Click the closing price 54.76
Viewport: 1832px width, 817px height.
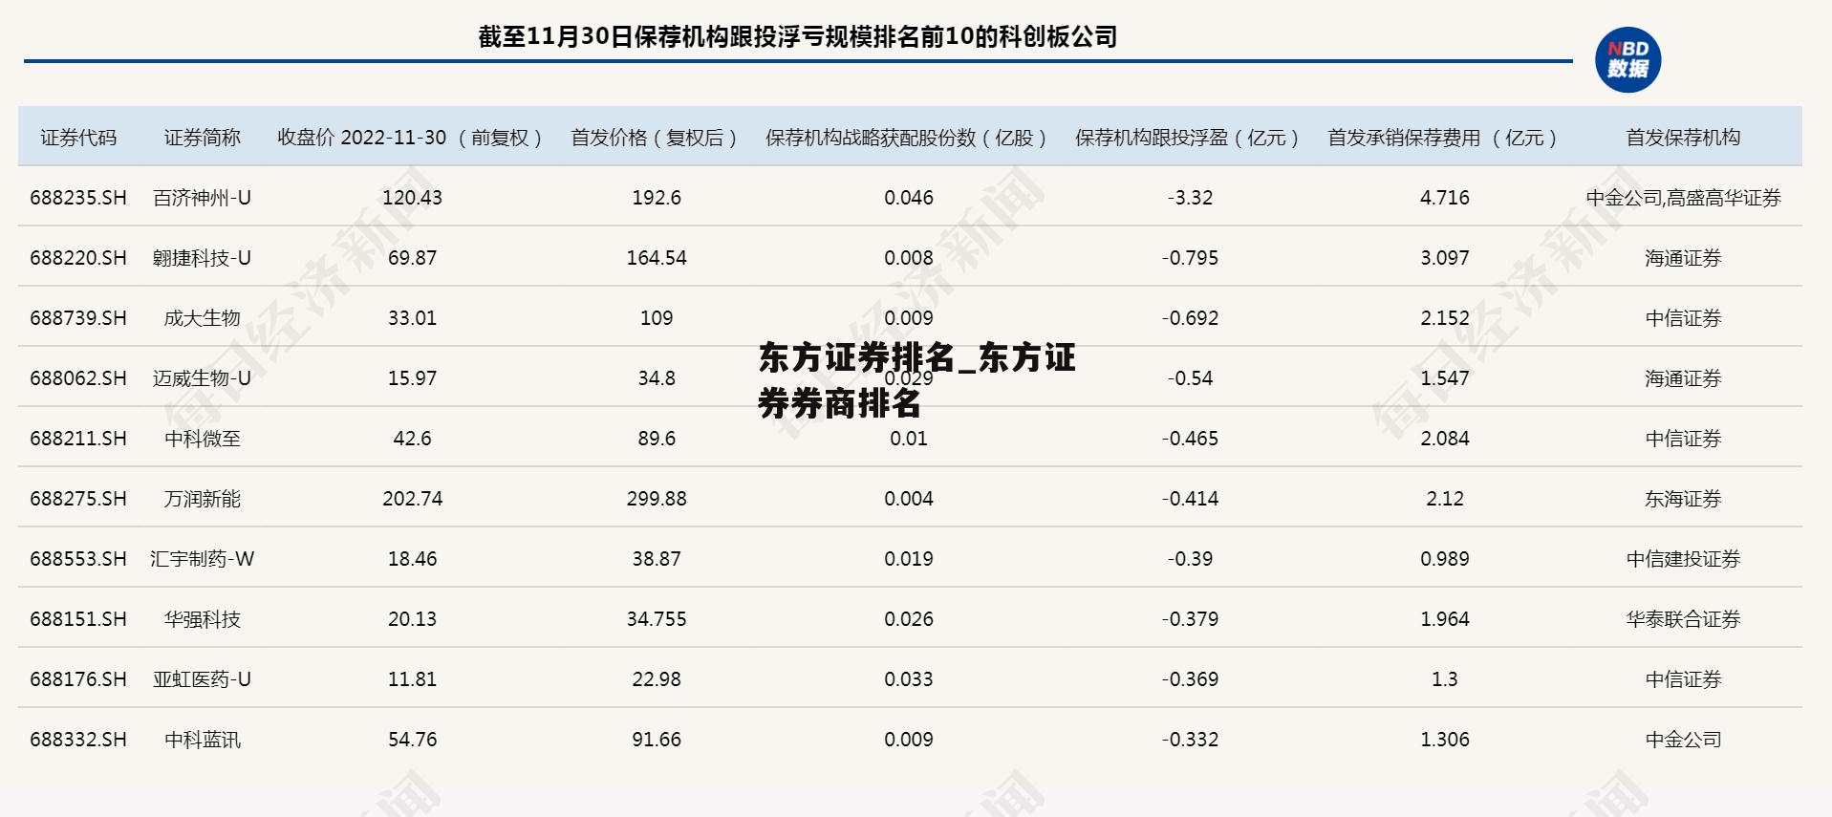(x=413, y=740)
